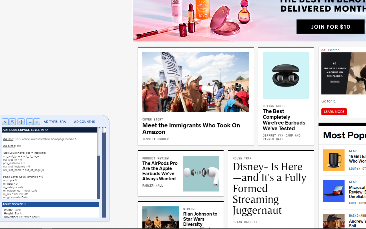Open the immigrants strike cover photo

pos(196,82)
